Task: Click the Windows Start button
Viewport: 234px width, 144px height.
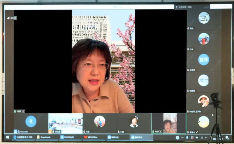Action: click(7, 137)
